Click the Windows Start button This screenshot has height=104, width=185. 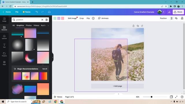(x=3, y=101)
